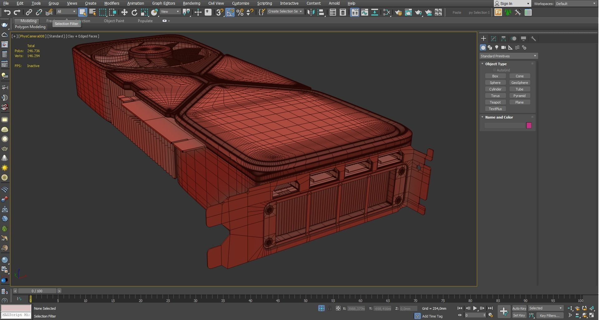Toggle selection lock icon
The image size is (599, 320).
click(x=330, y=308)
